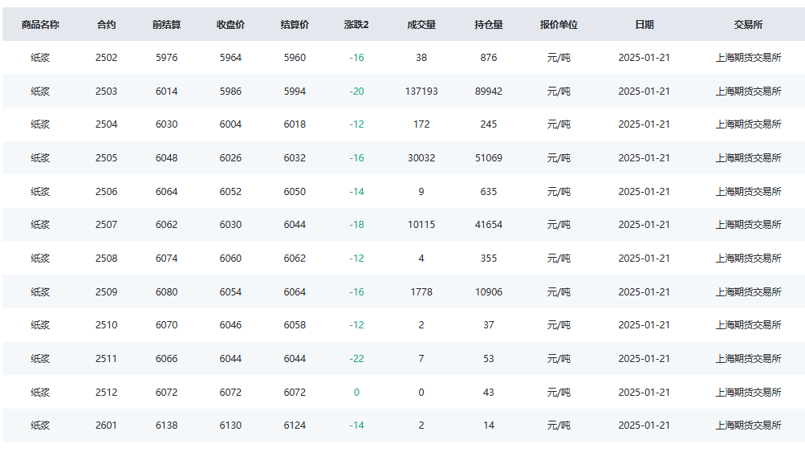This screenshot has width=805, height=452.
Task: Click the 交易所 column header
Action: (748, 25)
